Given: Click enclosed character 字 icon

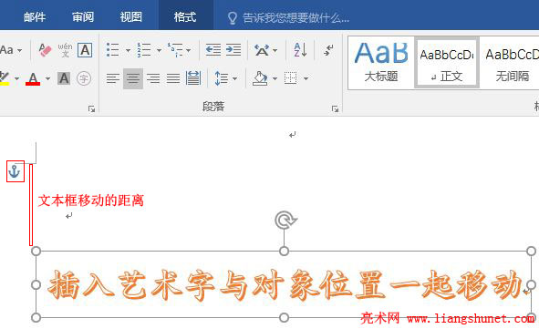Looking at the screenshot, I should (x=84, y=78).
